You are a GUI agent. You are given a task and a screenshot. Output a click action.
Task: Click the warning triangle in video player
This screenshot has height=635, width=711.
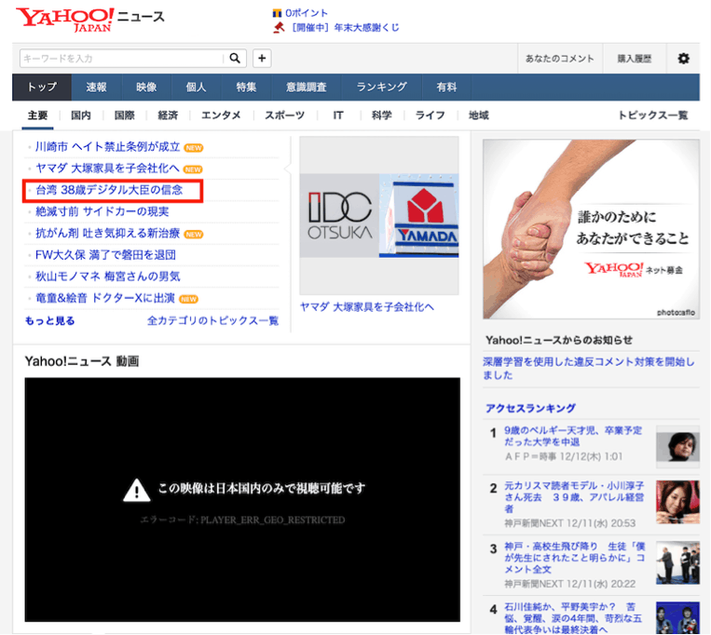click(x=137, y=489)
